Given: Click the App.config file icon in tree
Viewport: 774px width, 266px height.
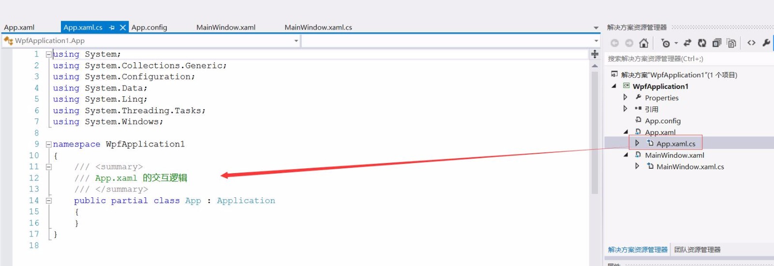Looking at the screenshot, I should [x=638, y=120].
